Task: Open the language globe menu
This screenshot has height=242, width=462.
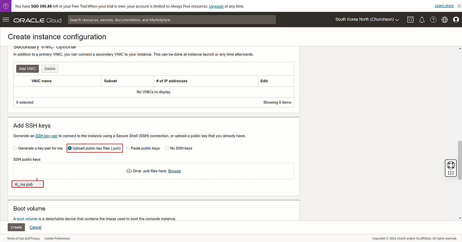Action: [444, 20]
